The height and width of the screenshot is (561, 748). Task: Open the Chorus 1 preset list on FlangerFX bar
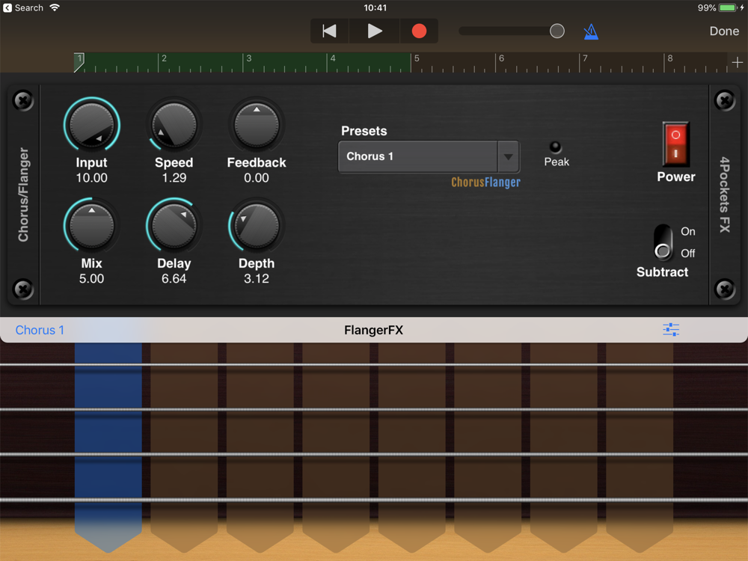click(40, 330)
